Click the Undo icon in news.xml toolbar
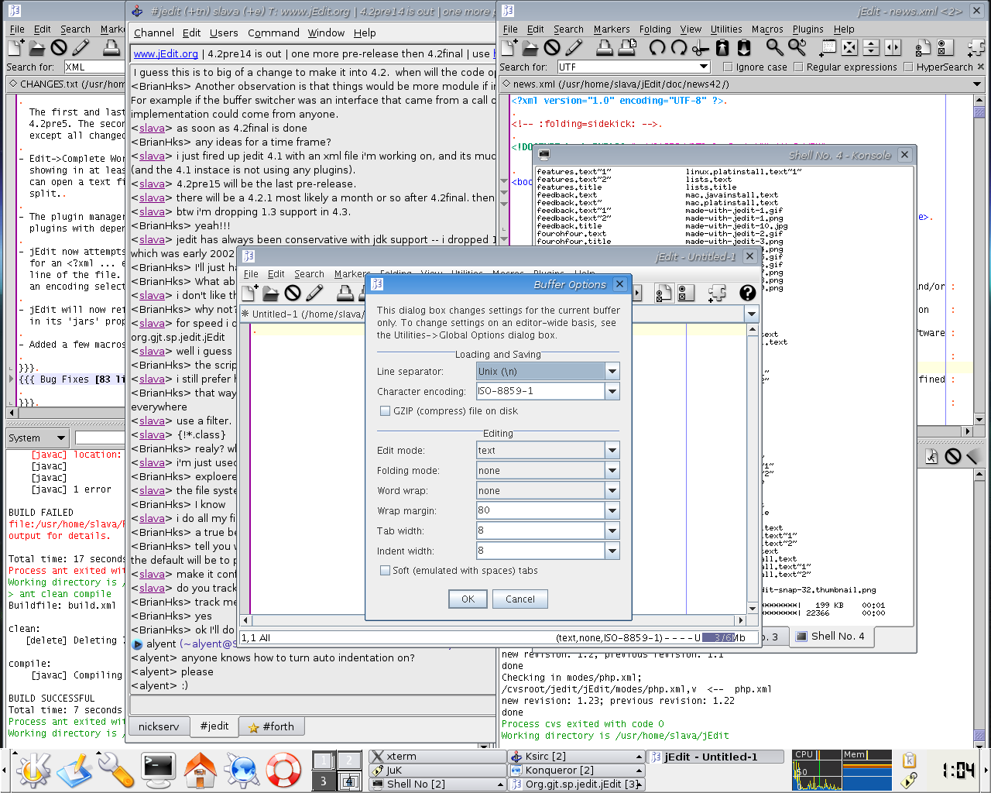 pyautogui.click(x=657, y=48)
